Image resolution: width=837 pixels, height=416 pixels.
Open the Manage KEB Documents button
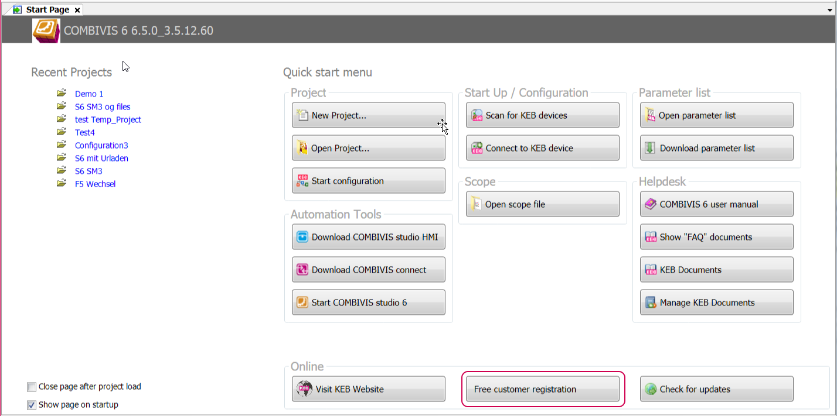coord(716,302)
